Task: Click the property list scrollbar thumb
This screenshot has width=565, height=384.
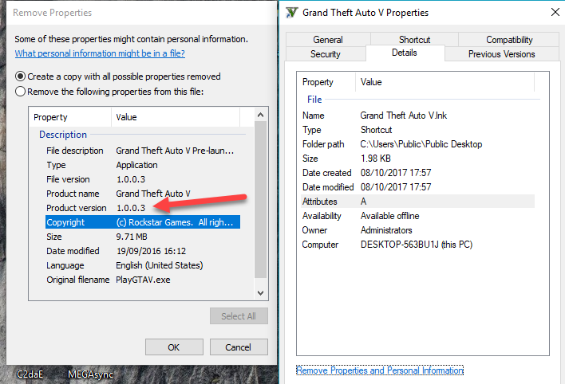Action: point(260,200)
